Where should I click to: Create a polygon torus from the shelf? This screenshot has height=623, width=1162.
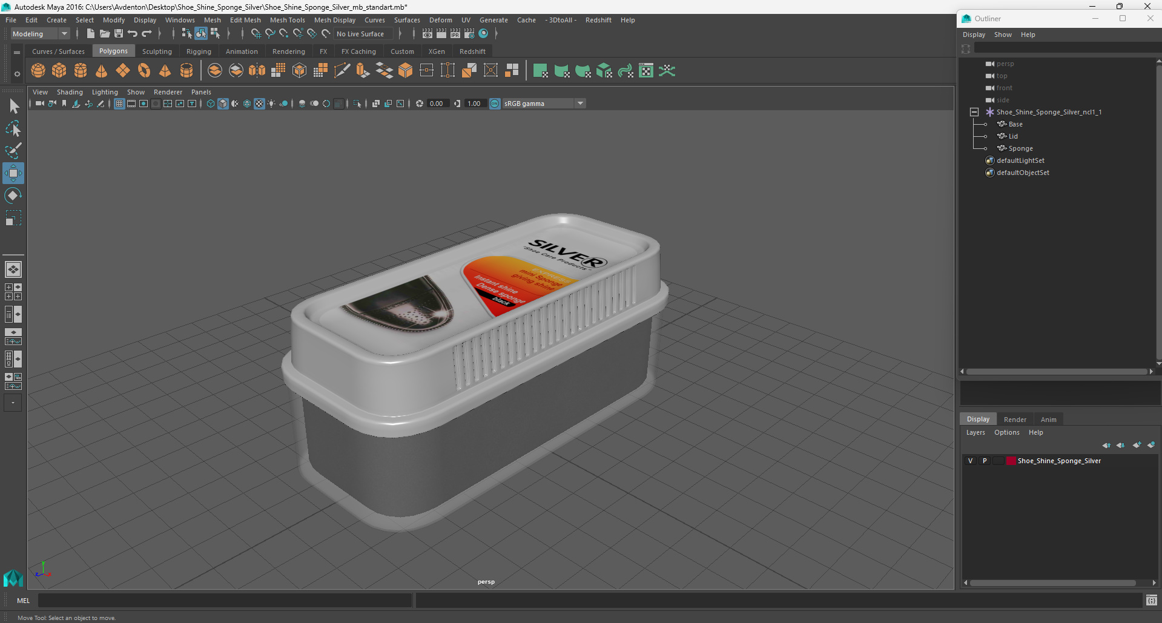[144, 71]
